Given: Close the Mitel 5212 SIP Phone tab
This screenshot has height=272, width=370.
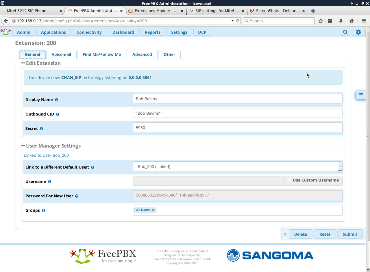Looking at the screenshot, I should tap(60, 11).
